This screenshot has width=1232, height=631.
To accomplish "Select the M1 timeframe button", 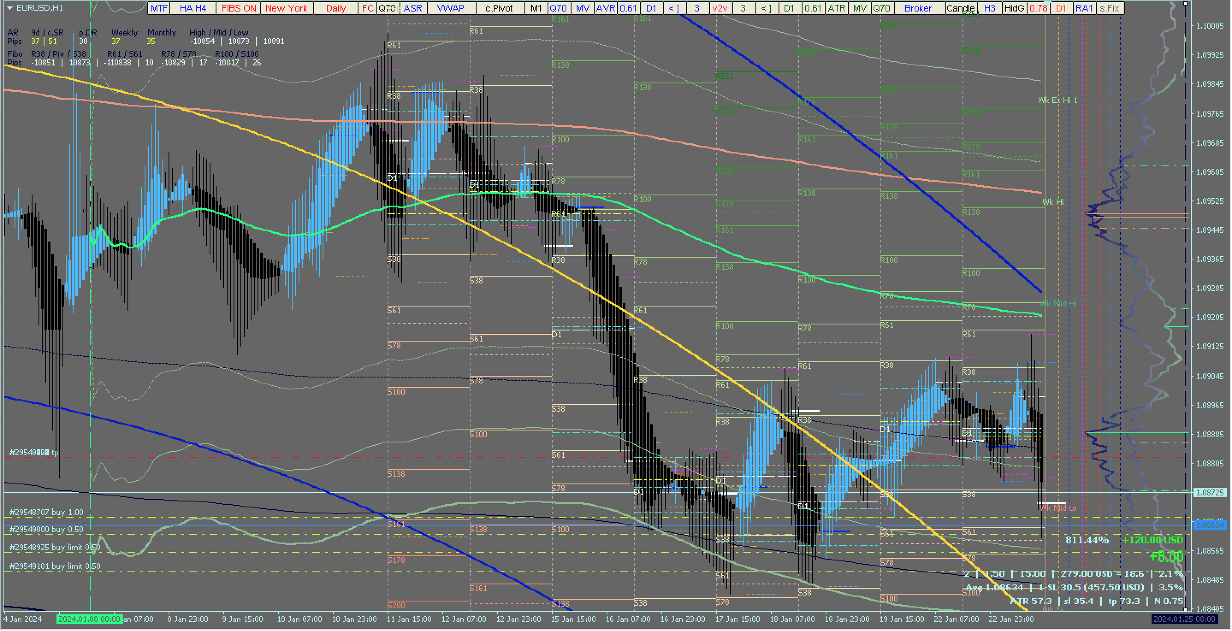I will coord(536,8).
